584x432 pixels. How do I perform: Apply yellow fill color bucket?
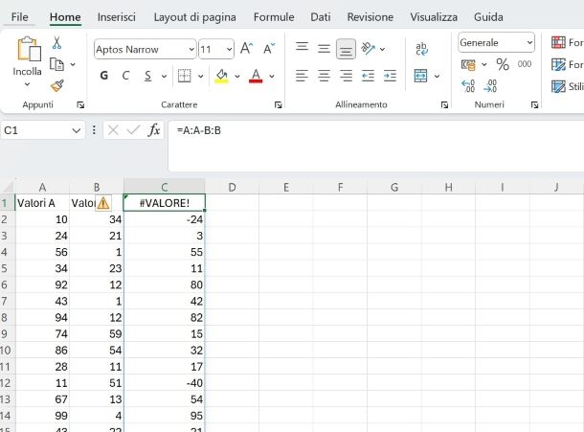point(221,76)
